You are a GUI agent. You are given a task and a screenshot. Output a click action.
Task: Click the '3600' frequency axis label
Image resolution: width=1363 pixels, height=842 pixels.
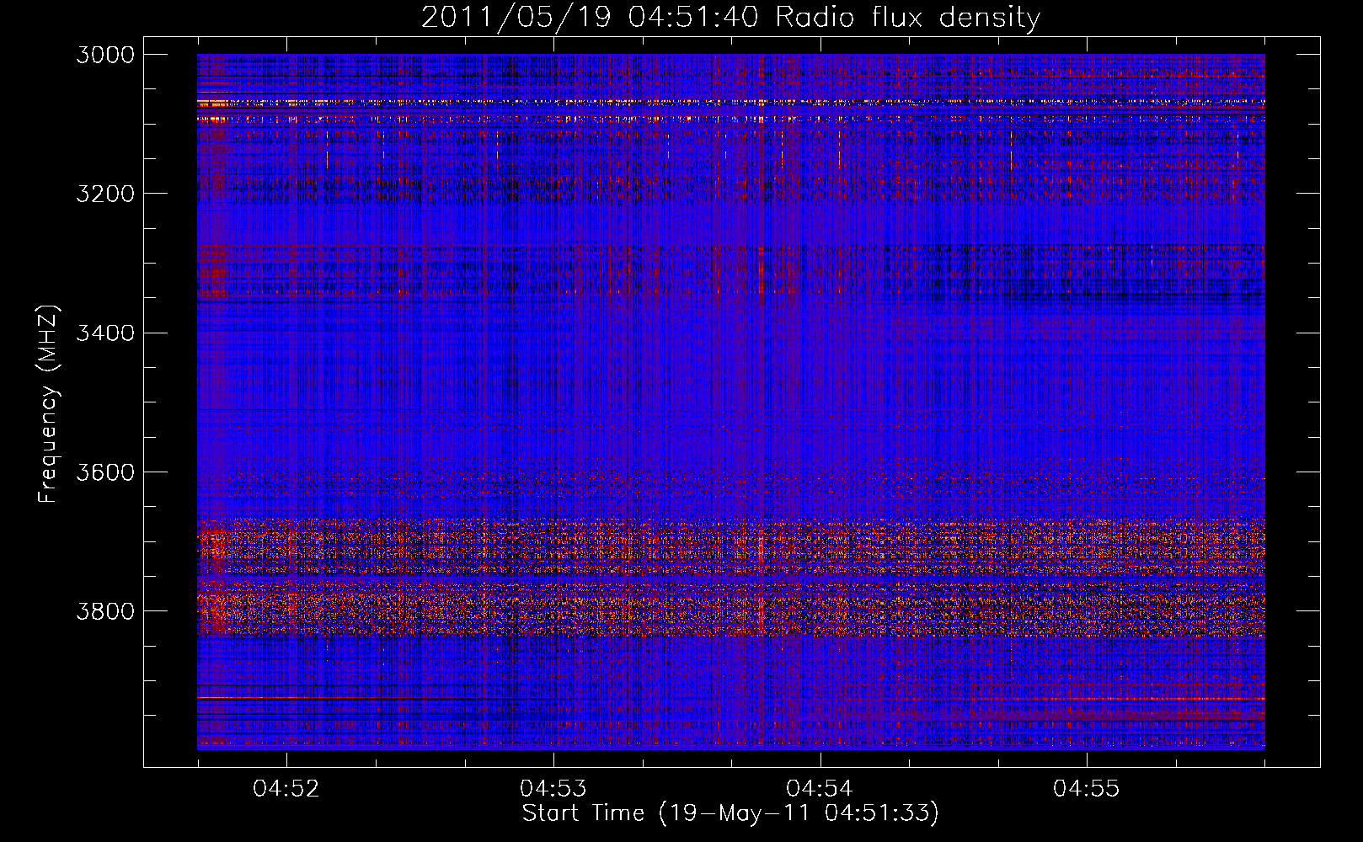pyautogui.click(x=105, y=472)
